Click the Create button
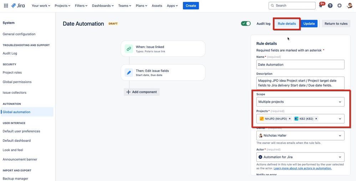Screen dimensions: 356x181 [191, 6]
